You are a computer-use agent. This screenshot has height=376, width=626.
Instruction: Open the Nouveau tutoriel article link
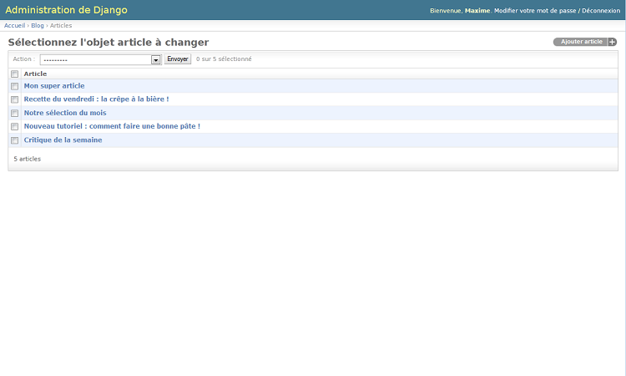pos(112,126)
